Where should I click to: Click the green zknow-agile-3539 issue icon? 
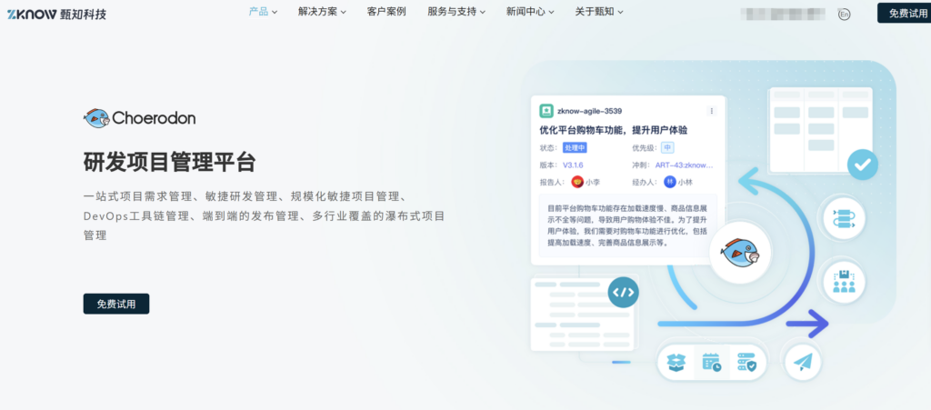coord(546,111)
